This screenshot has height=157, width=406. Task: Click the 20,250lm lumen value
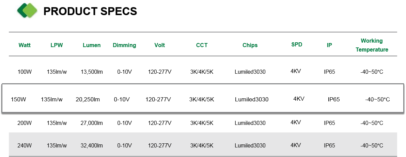[x=88, y=99]
